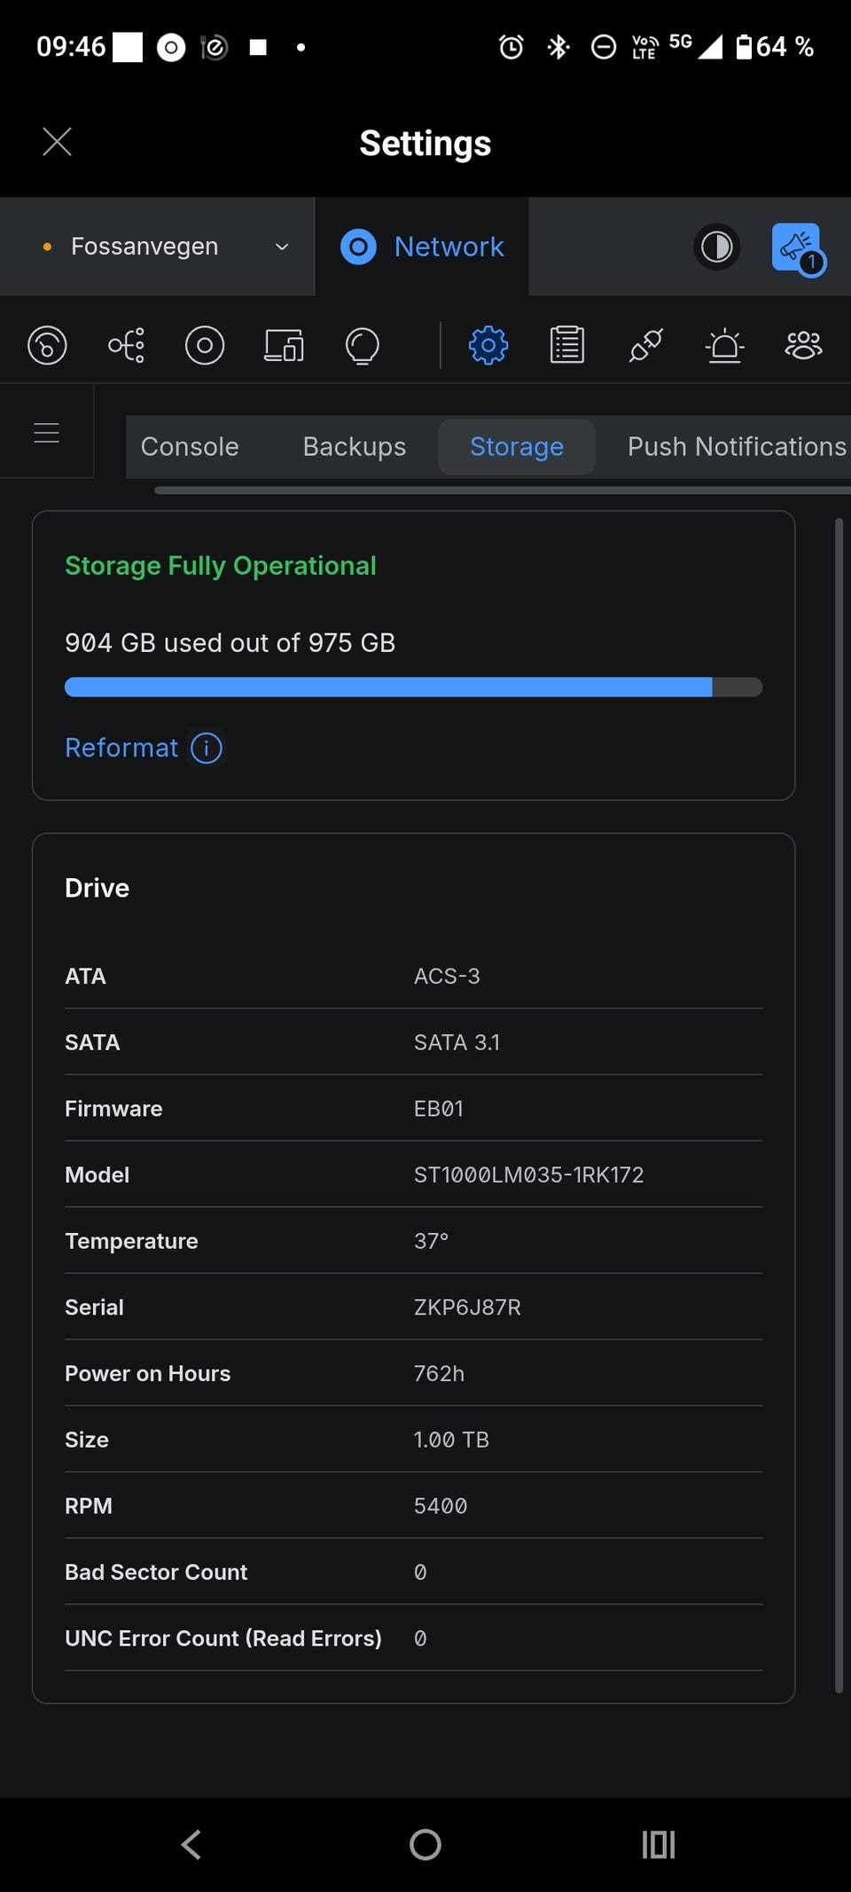Open the dashboard icon in toolbar

click(47, 345)
